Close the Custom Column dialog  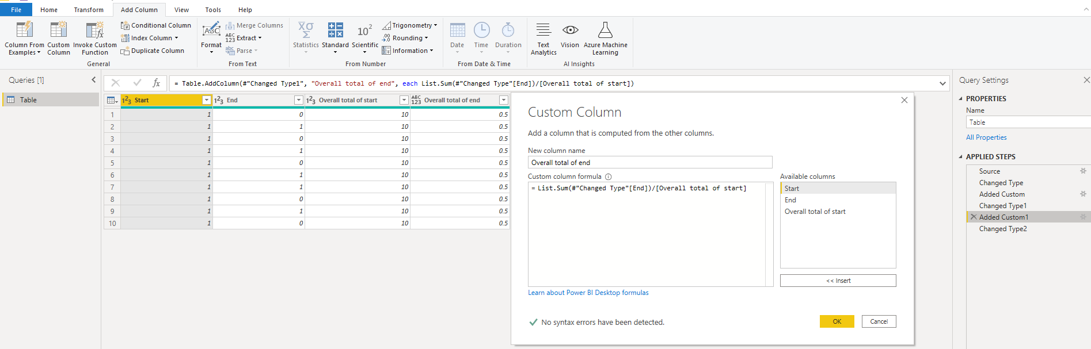click(904, 100)
